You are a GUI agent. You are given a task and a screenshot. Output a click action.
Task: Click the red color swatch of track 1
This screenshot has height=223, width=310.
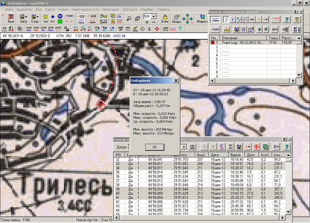click(x=213, y=43)
